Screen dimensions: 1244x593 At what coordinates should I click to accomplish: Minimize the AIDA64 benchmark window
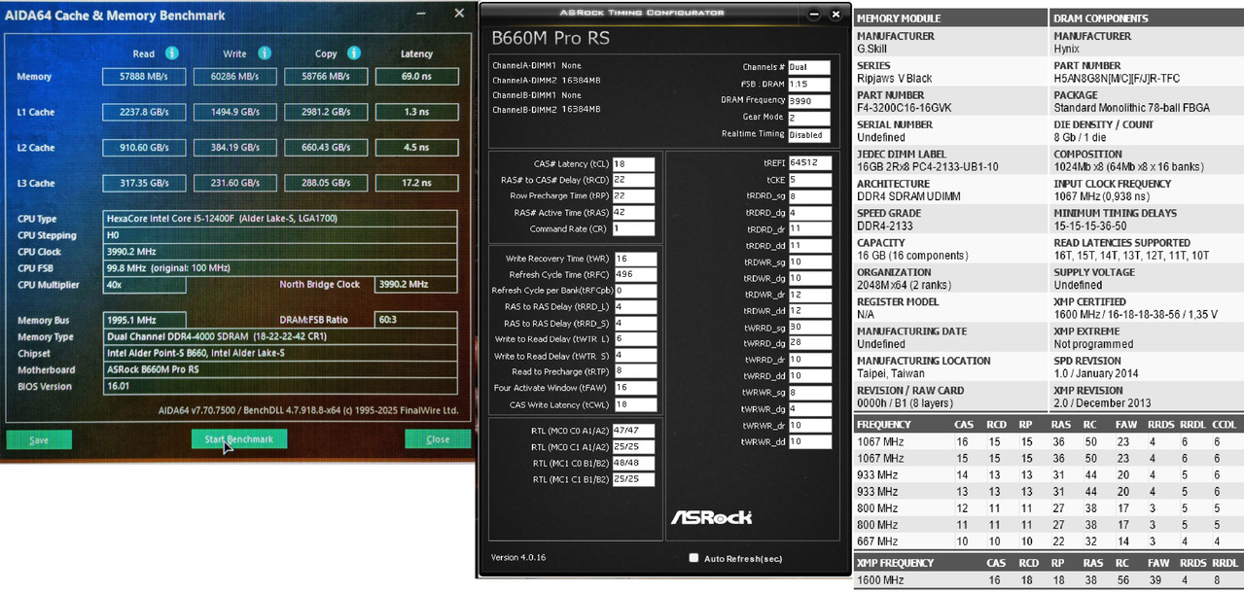click(x=420, y=15)
